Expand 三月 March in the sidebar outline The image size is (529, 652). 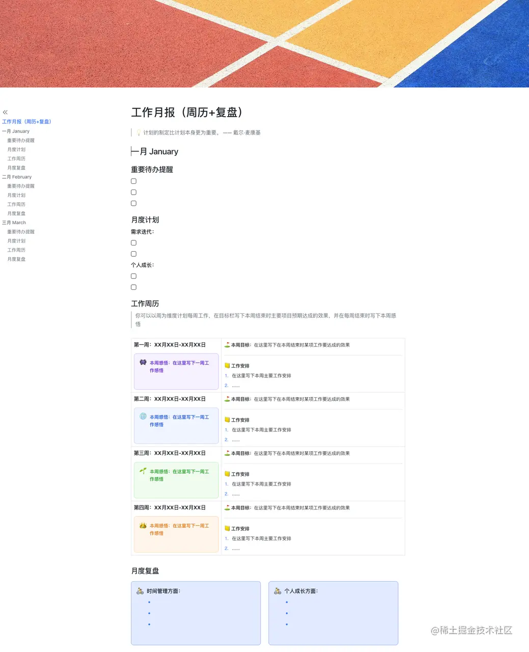(14, 222)
